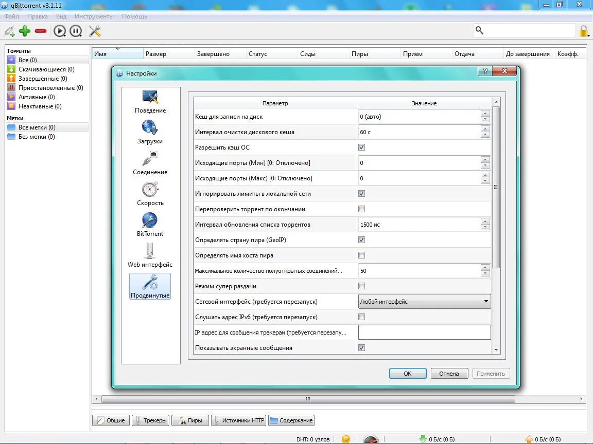Increase Интервал обновления списка торрентов value
This screenshot has height=444, width=593.
click(485, 221)
